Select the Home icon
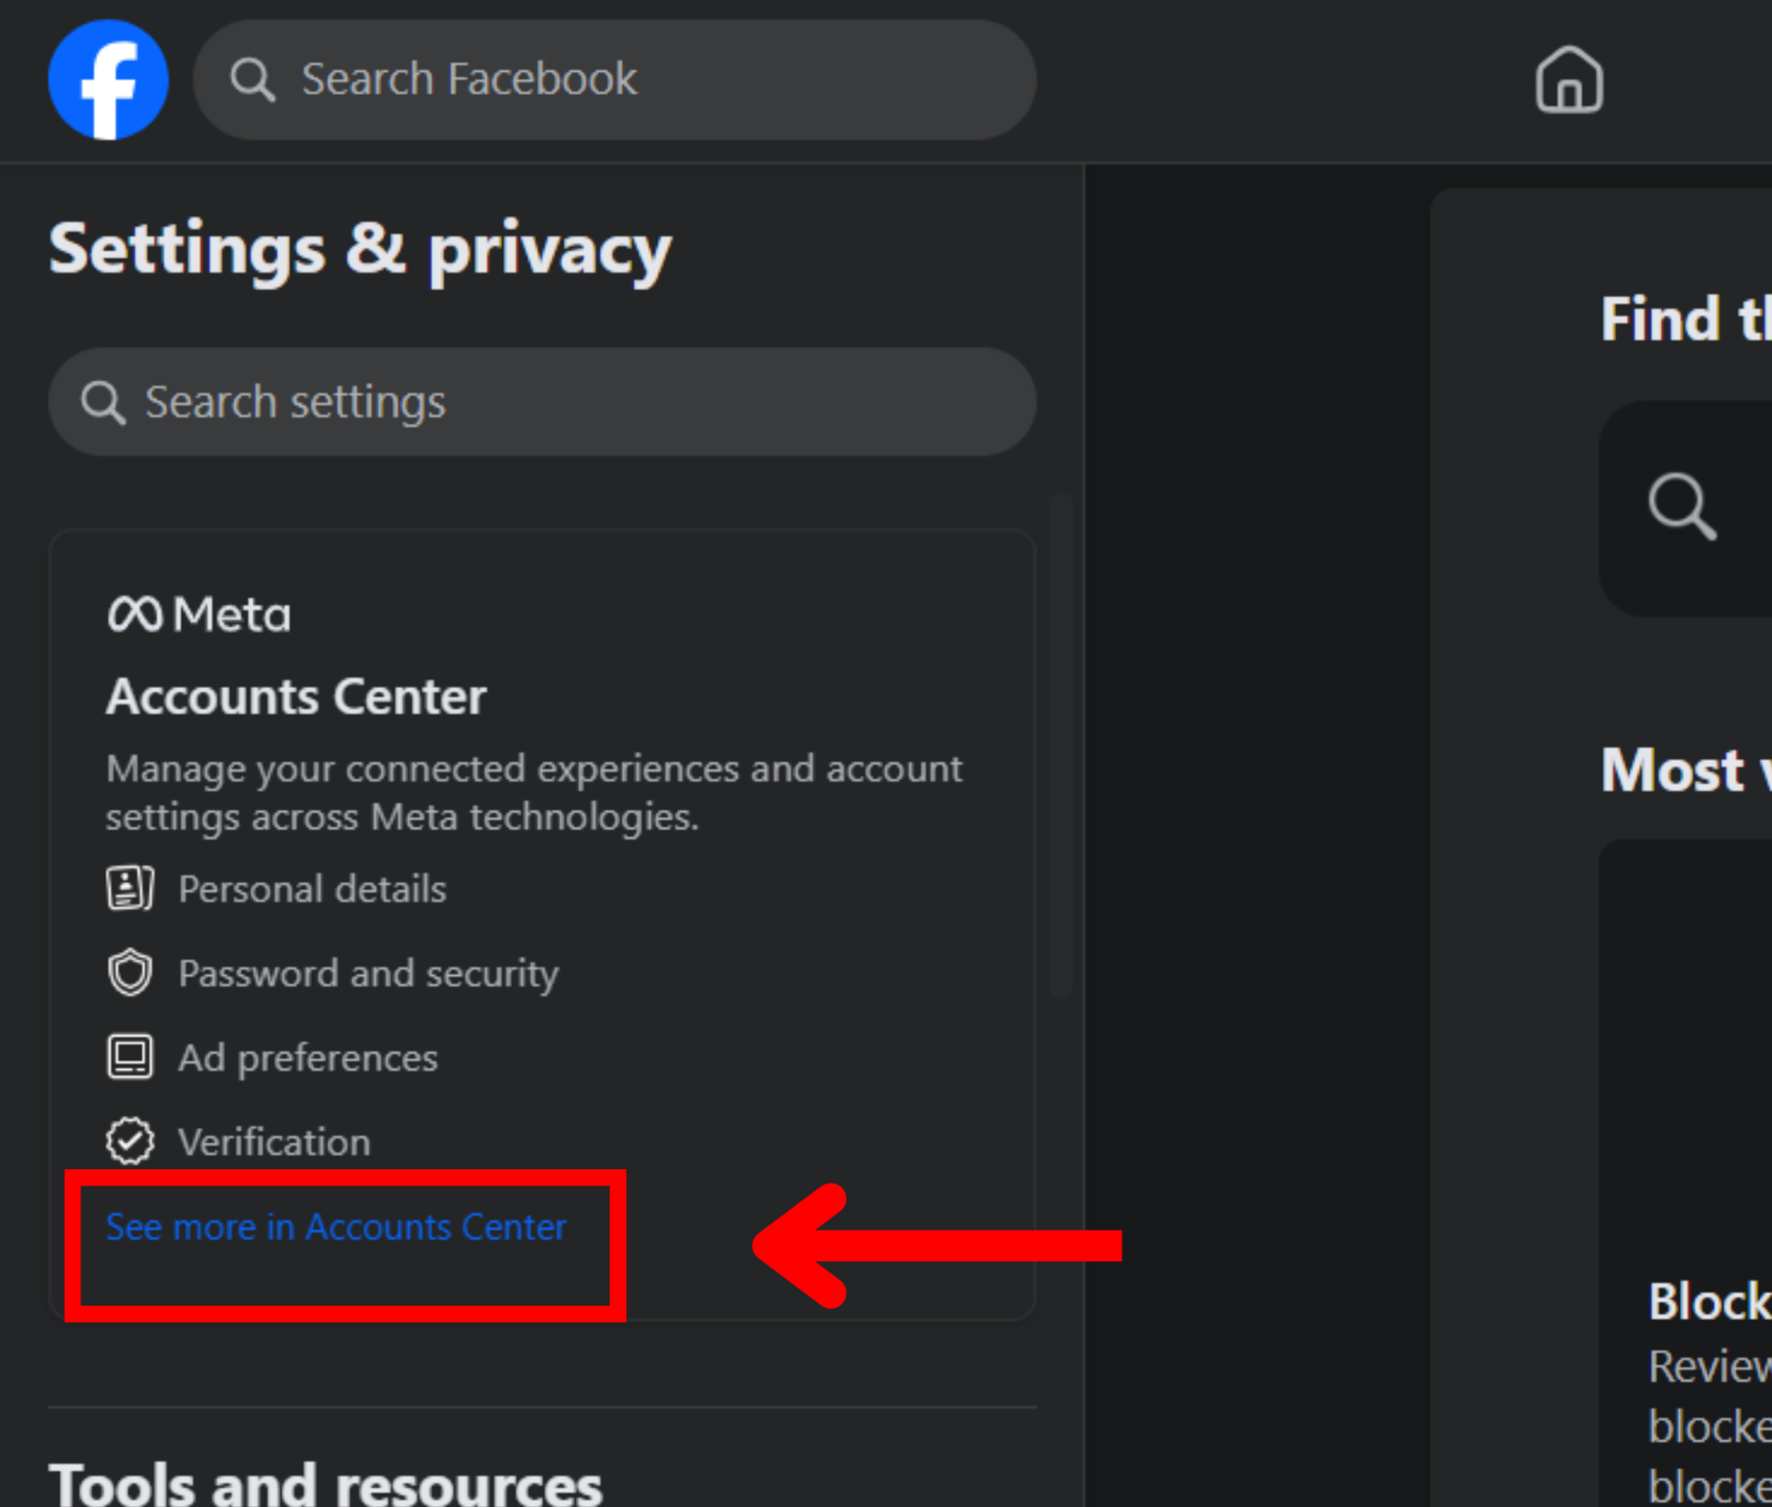 [x=1569, y=80]
